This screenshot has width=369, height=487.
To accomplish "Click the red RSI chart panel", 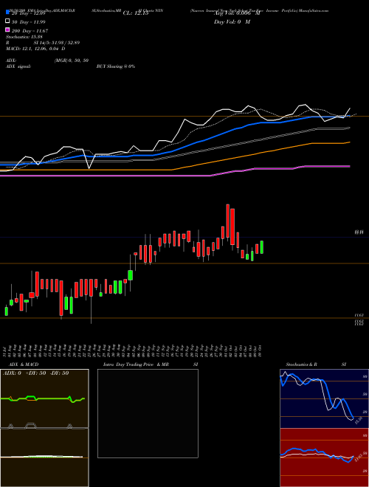I will pyautogui.click(x=324, y=457).
